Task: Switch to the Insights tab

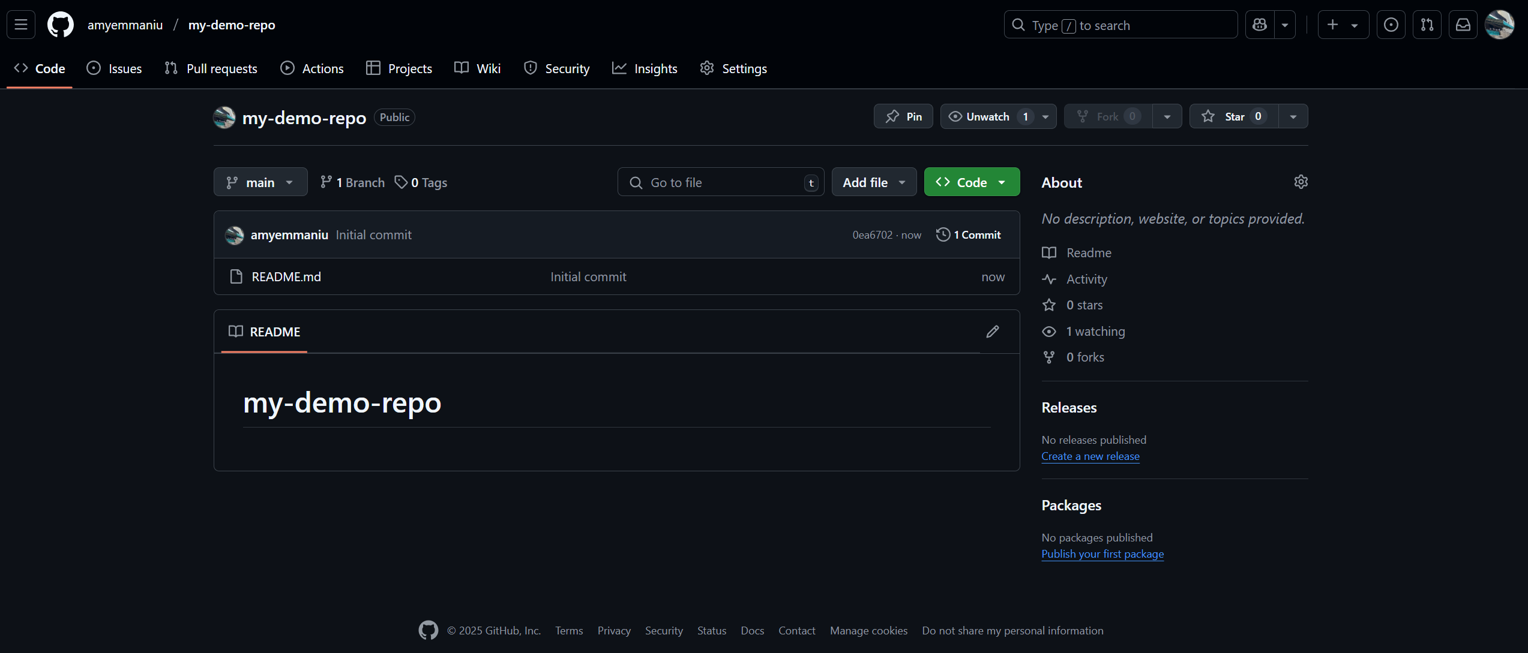Action: pyautogui.click(x=645, y=68)
